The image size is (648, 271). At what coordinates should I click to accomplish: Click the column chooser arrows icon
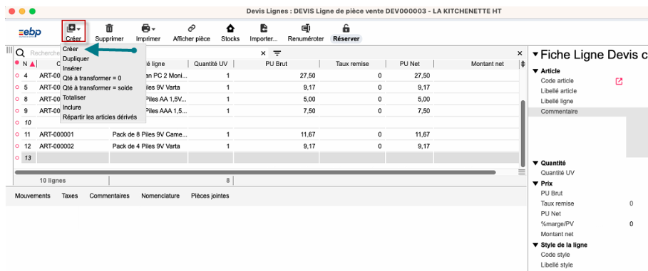tap(523, 64)
